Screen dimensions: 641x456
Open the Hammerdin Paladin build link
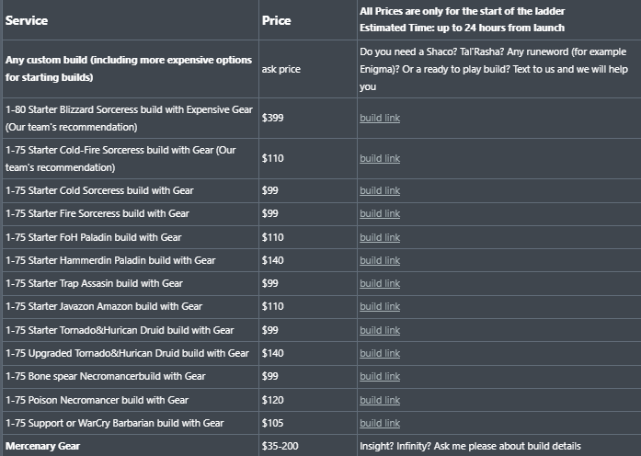coord(380,260)
